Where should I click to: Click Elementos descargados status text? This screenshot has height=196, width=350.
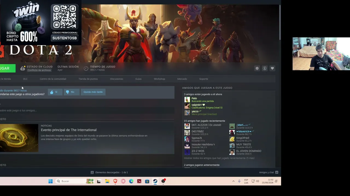pyautogui.click(x=112, y=172)
